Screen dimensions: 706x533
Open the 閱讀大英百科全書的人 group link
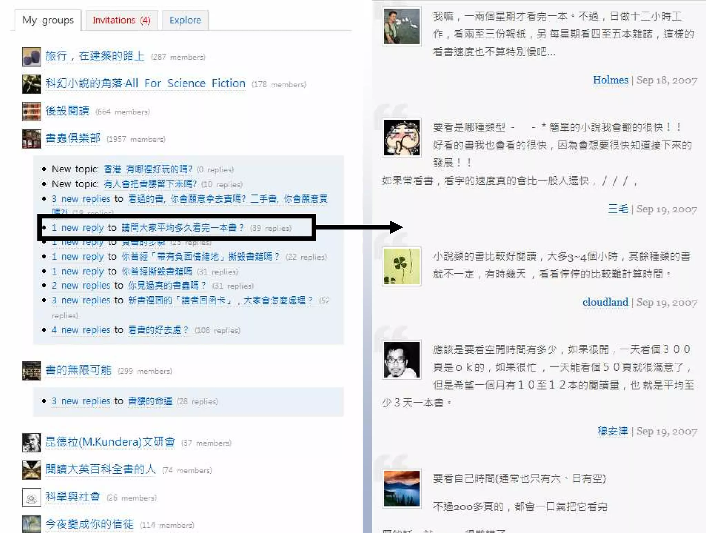click(101, 469)
